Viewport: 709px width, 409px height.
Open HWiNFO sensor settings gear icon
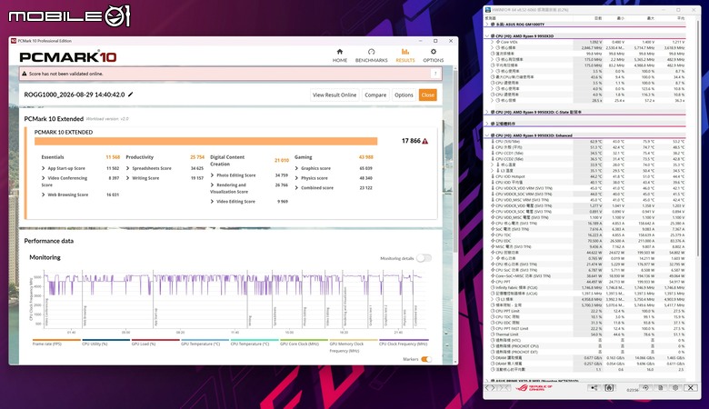click(675, 388)
